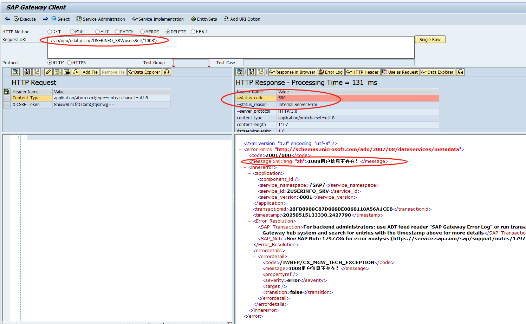Open HTTP Header viewer for the response
Image resolution: width=526 pixels, height=324 pixels.
362,72
